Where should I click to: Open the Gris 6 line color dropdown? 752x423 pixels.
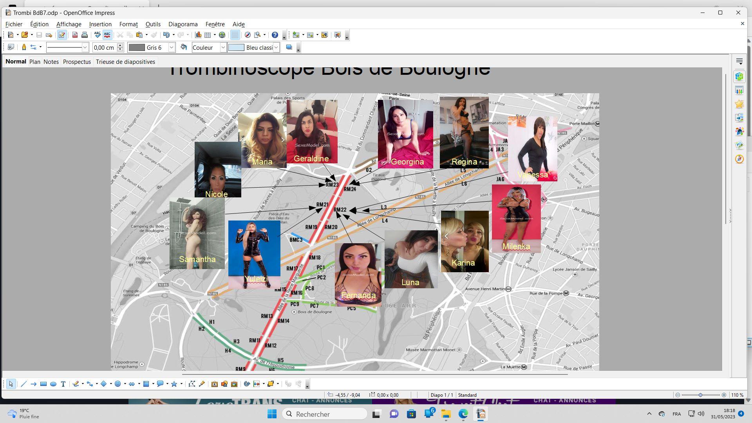(x=171, y=47)
